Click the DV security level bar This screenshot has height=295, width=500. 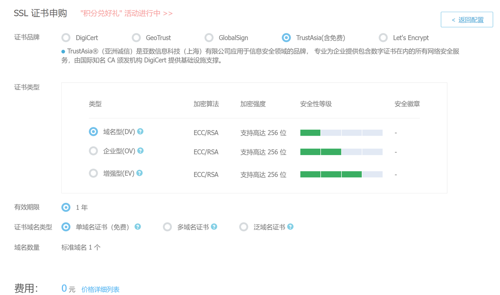point(341,133)
